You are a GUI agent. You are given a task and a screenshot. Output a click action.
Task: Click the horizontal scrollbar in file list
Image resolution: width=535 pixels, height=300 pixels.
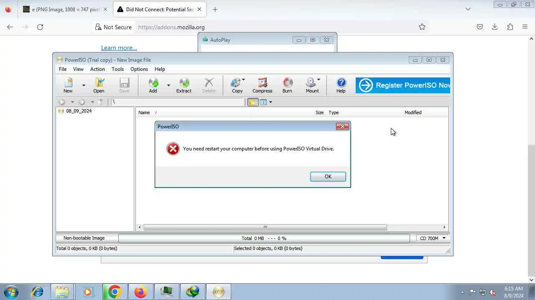click(x=265, y=227)
